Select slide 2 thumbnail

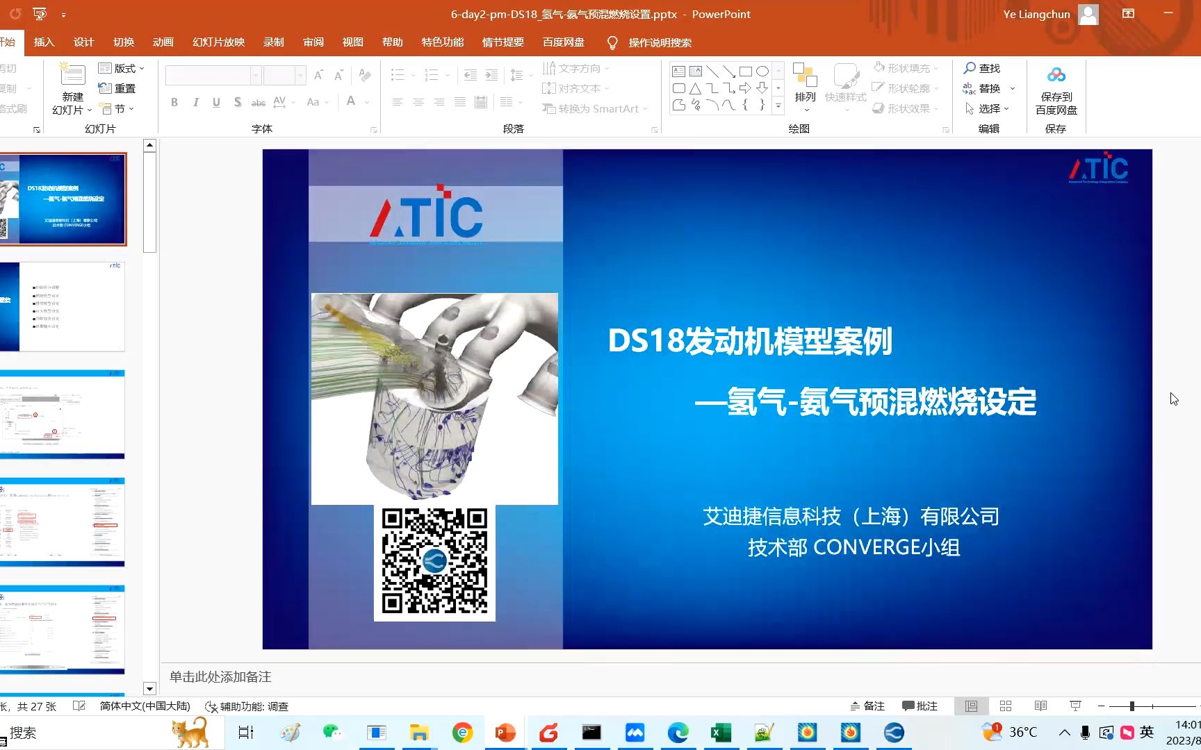[x=63, y=306]
